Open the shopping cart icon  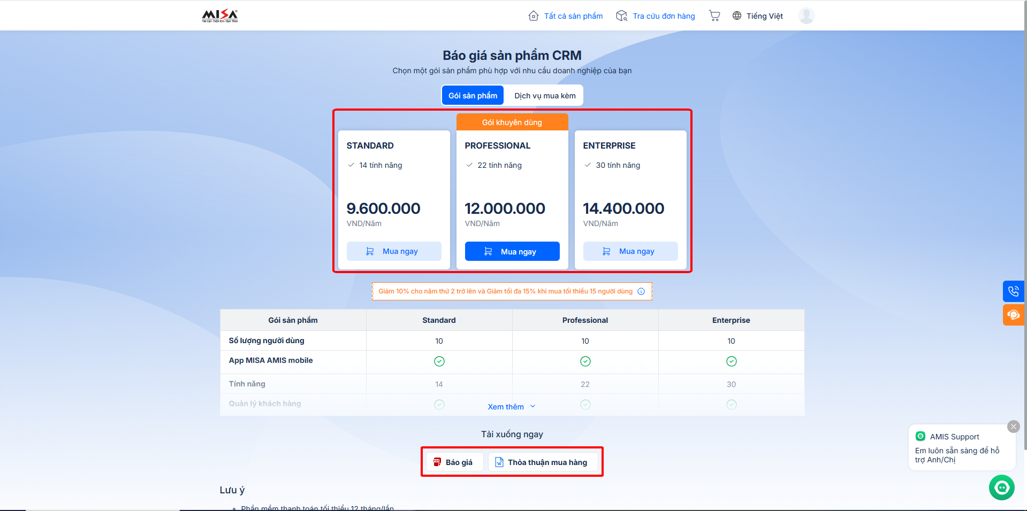(x=714, y=16)
